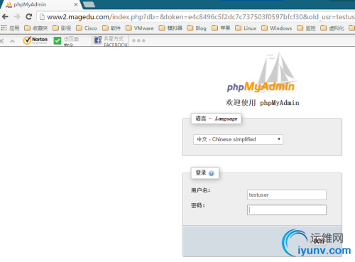355x262 pixels.
Task: Open the 收藏夹 bookmark folder
Action: pos(36,28)
